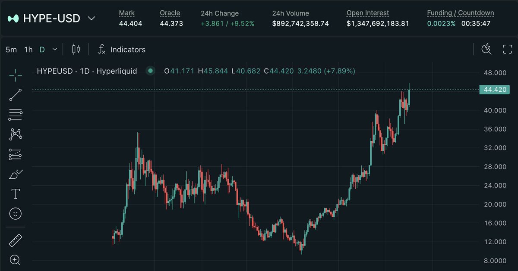Open the emoji stickers tool

pyautogui.click(x=15, y=213)
